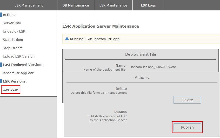Click the LSR Versions section header

(x=15, y=81)
